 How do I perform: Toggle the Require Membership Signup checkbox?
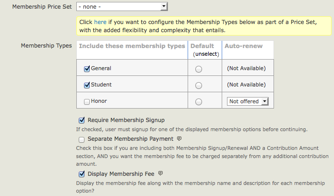[x=81, y=120]
